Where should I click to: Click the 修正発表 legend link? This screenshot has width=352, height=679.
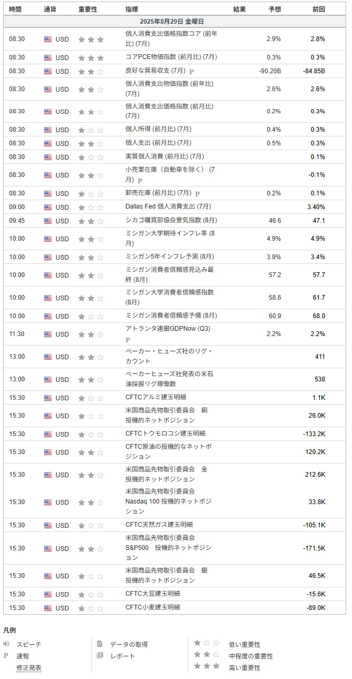[29, 667]
